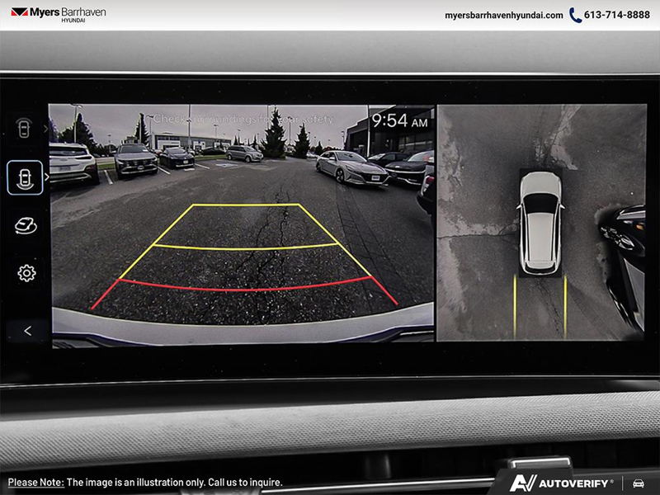Click the AutoVerify logo badge
Image resolution: width=660 pixels, height=495 pixels.
561,483
